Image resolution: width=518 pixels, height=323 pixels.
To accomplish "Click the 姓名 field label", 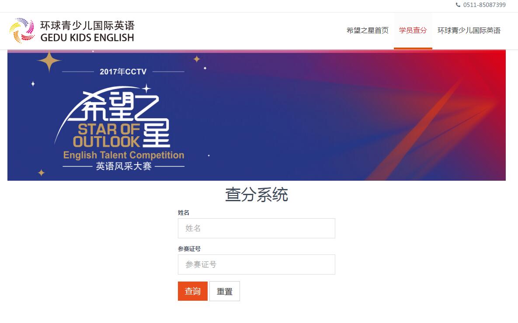I will point(183,213).
